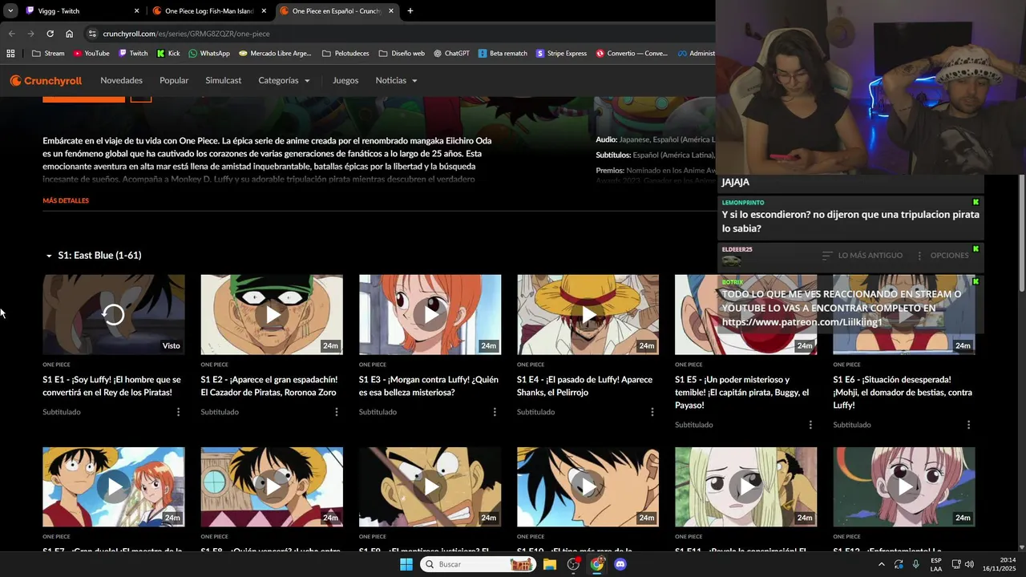Expand the Noticias dropdown menu

(396, 80)
